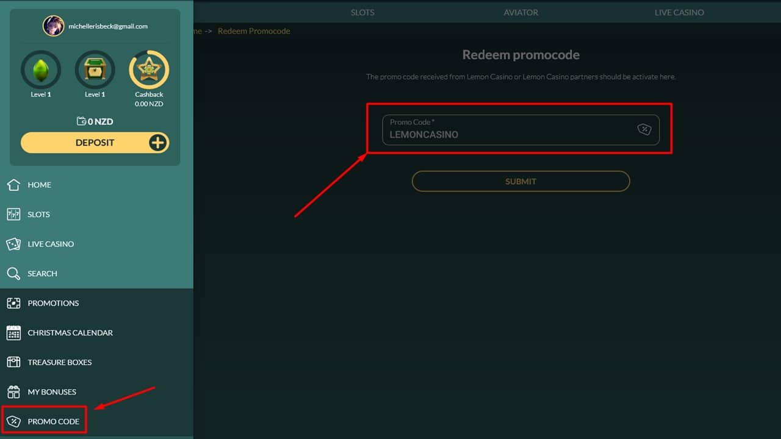Click the plus icon on Deposit button
Screen dimensions: 781x439
(157, 143)
